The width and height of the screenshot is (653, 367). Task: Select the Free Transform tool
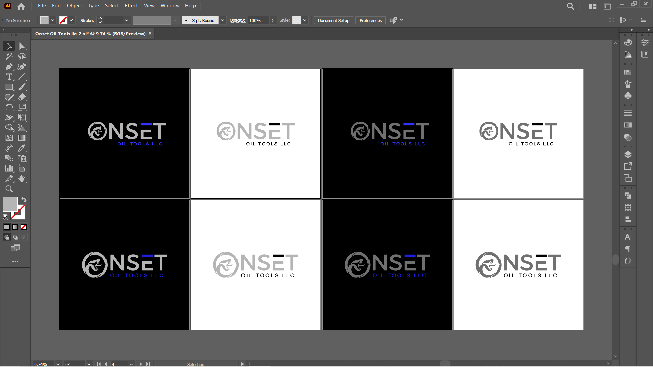(22, 118)
